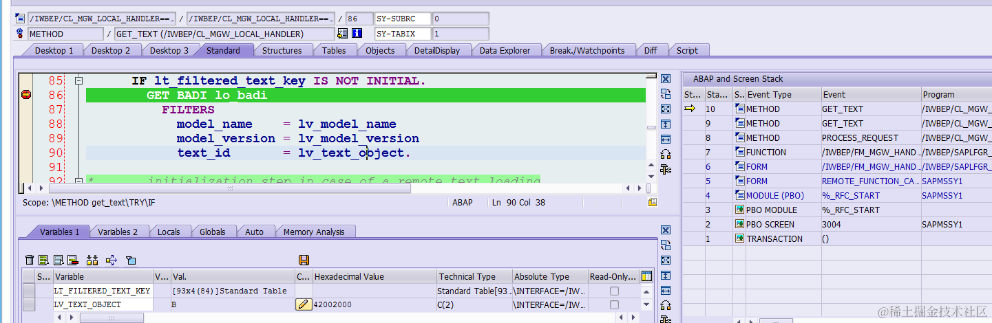992x323 pixels.
Task: Open the Globals tab
Action: [x=212, y=232]
